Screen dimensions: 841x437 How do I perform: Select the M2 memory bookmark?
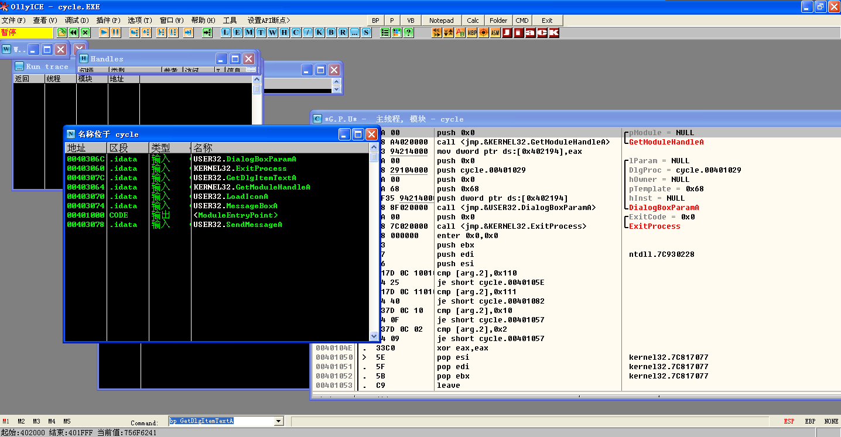(x=21, y=421)
